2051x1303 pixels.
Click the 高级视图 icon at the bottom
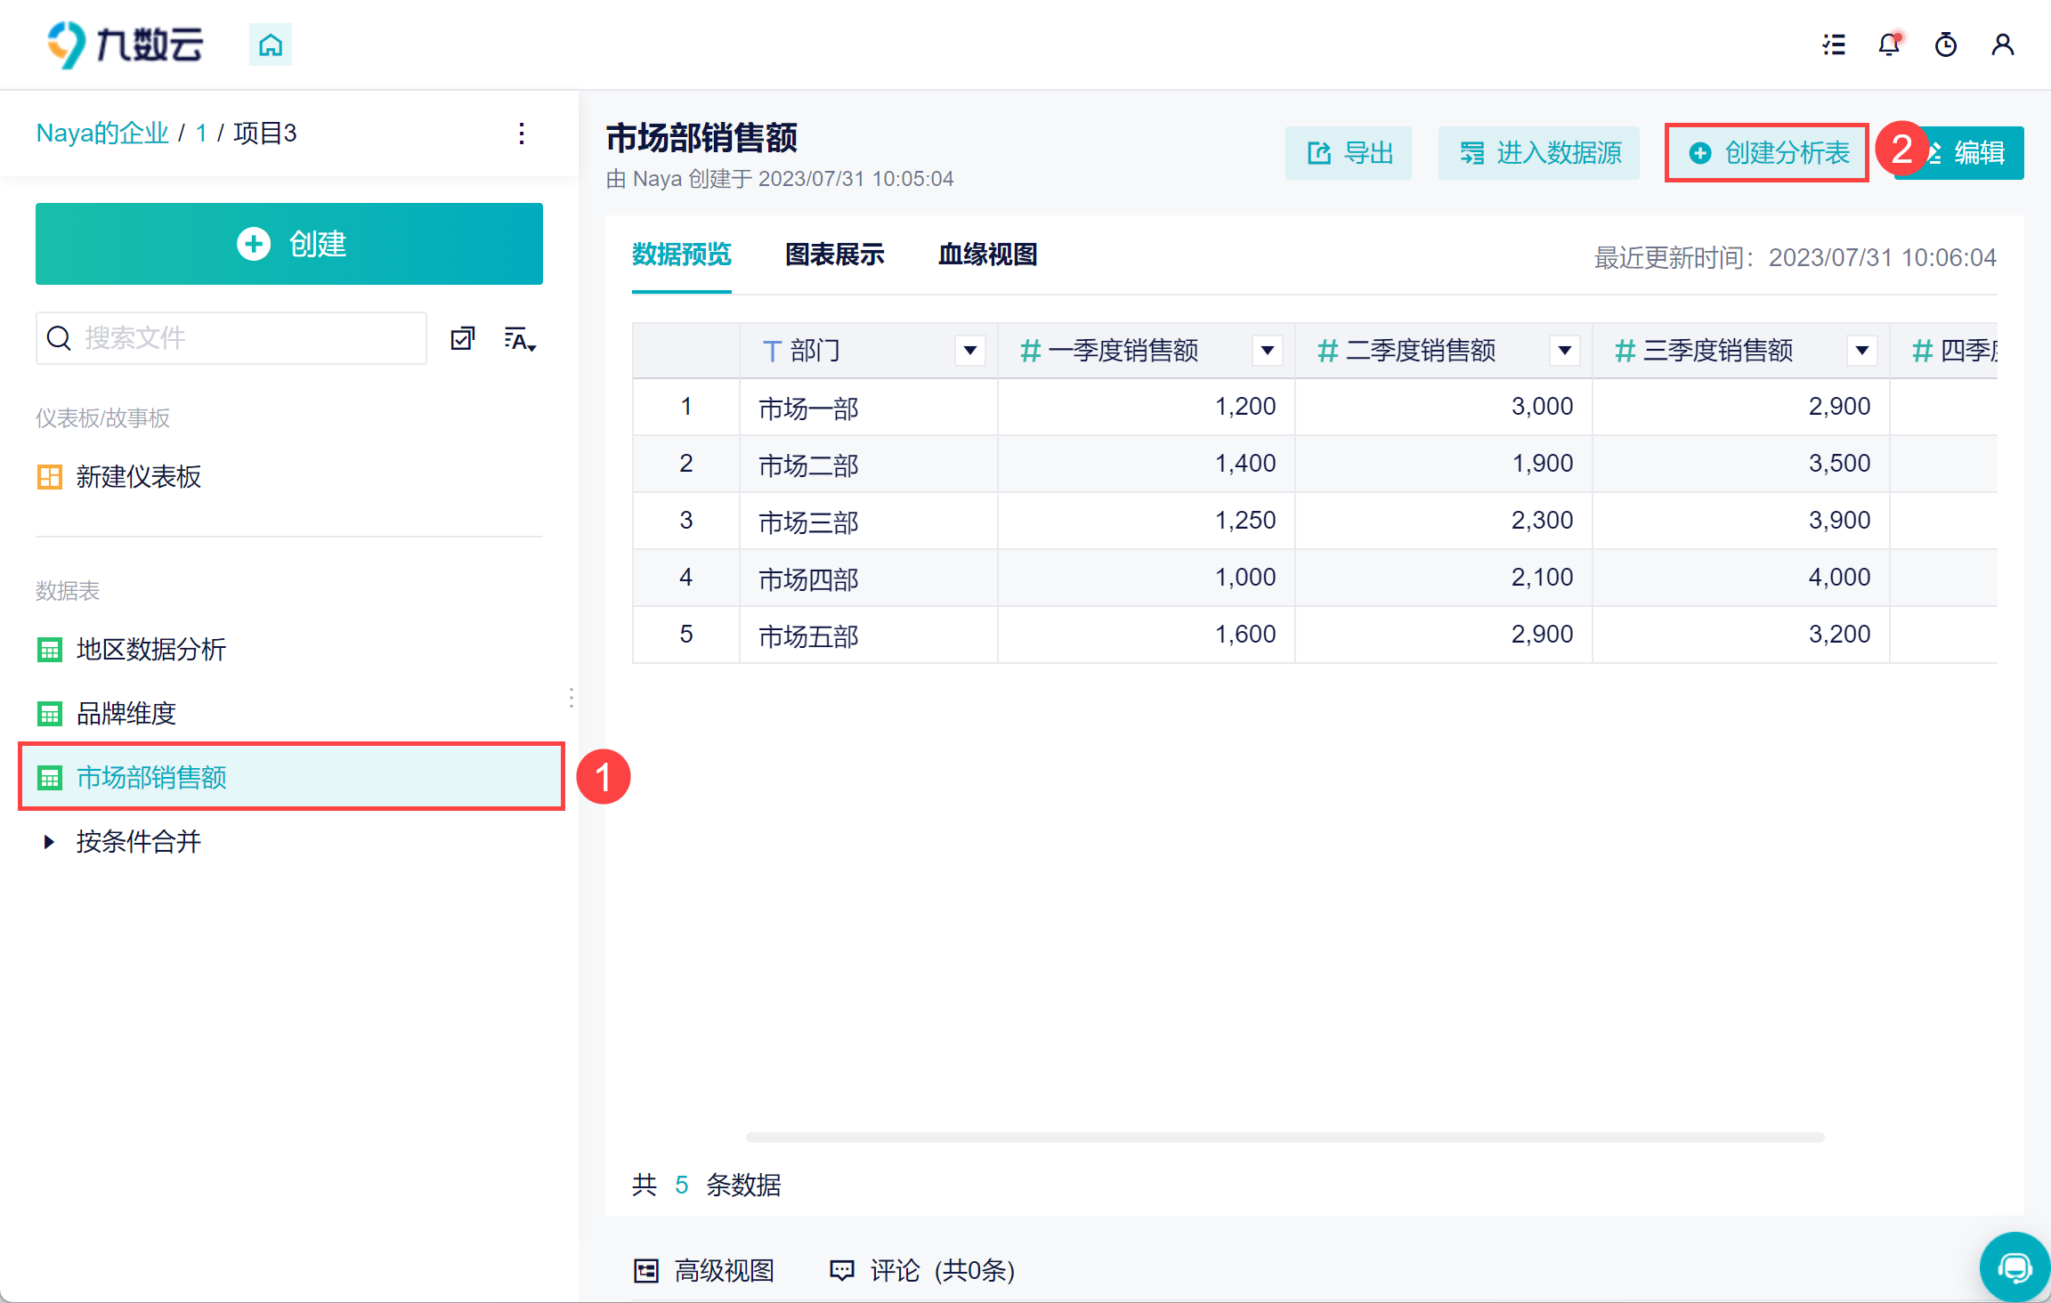click(646, 1271)
